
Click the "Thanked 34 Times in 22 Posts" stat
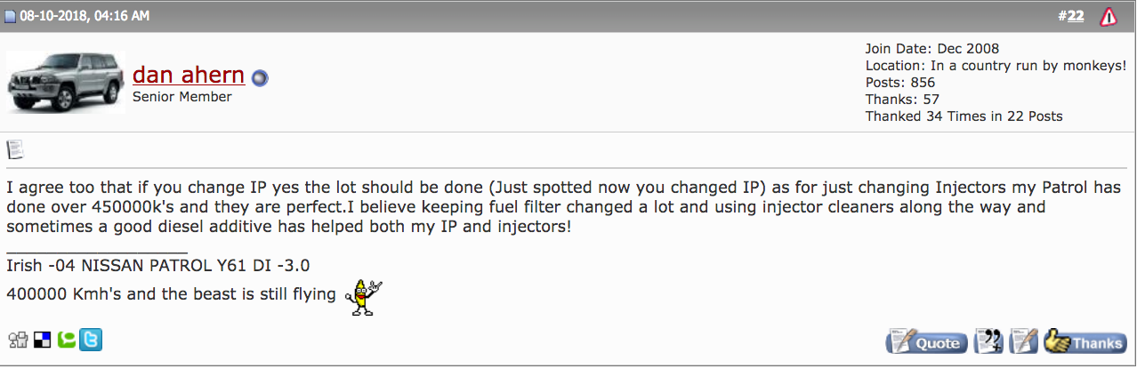pyautogui.click(x=964, y=116)
